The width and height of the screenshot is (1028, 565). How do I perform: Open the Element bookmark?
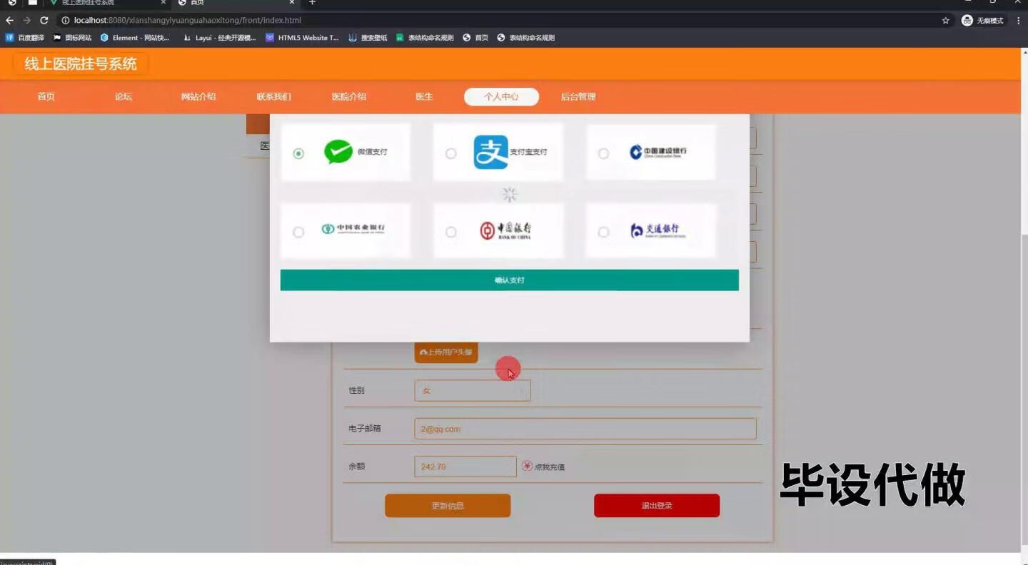[x=135, y=38]
